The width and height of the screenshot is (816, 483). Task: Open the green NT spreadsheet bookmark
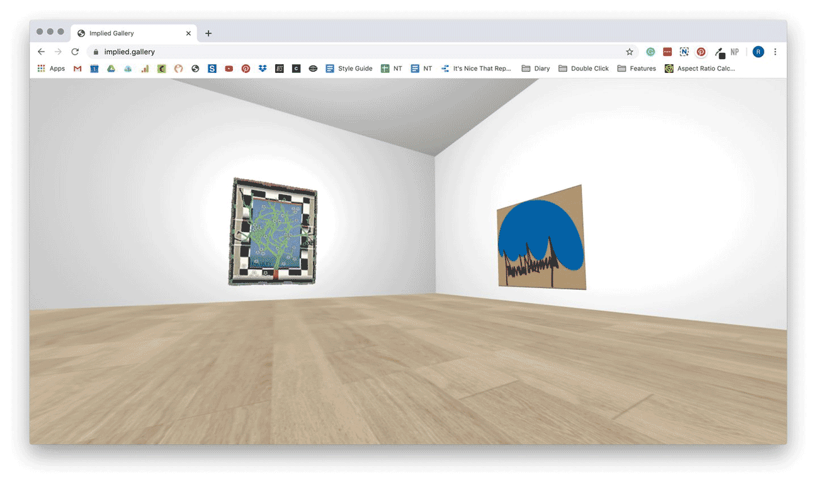click(392, 69)
